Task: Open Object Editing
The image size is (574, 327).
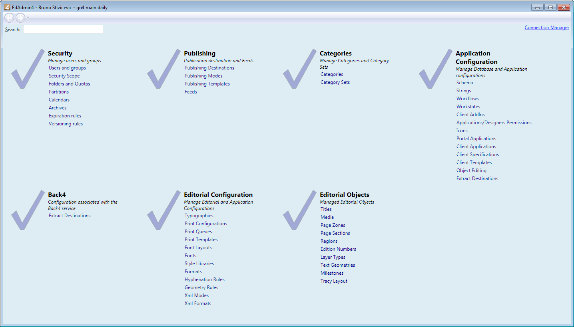Action: [x=471, y=170]
